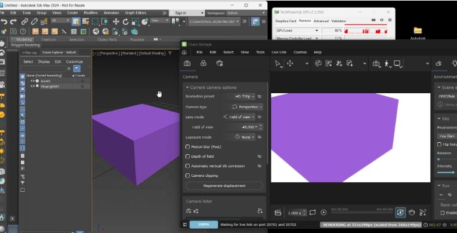This screenshot has width=457, height=233.
Task: Tick the Enable checkbox in Sun section
Action: (x=443, y=213)
